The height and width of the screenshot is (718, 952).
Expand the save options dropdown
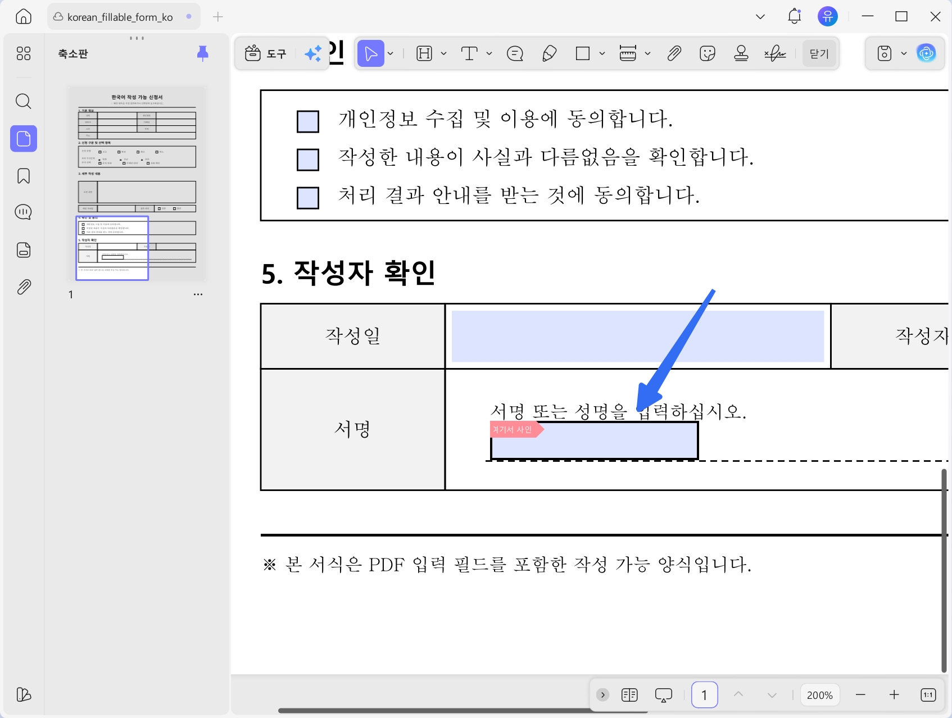pyautogui.click(x=904, y=54)
